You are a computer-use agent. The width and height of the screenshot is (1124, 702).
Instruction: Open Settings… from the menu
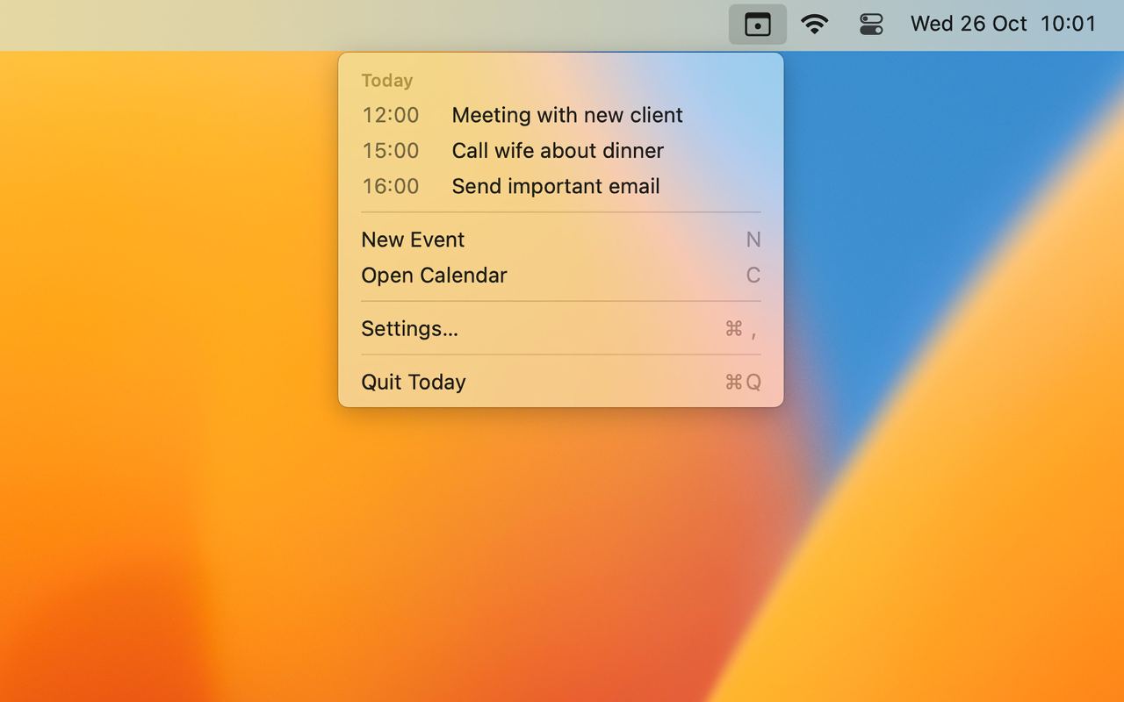pos(561,329)
